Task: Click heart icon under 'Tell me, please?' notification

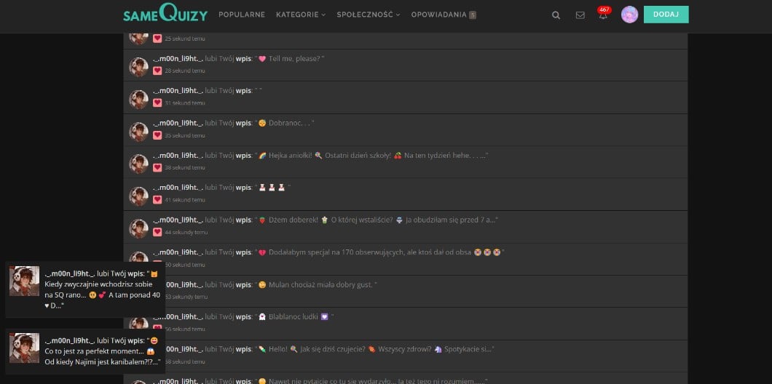Action: tap(157, 71)
